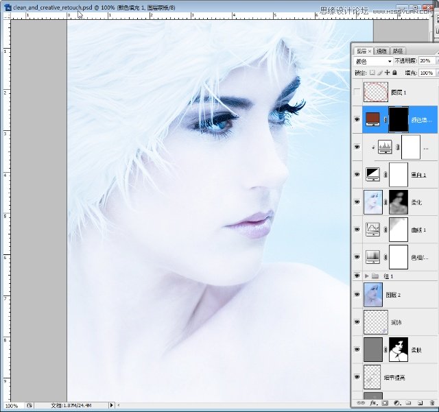The width and height of the screenshot is (439, 412).
Task: Click the mask link chain on 曲线 1 layer
Action: 385,229
